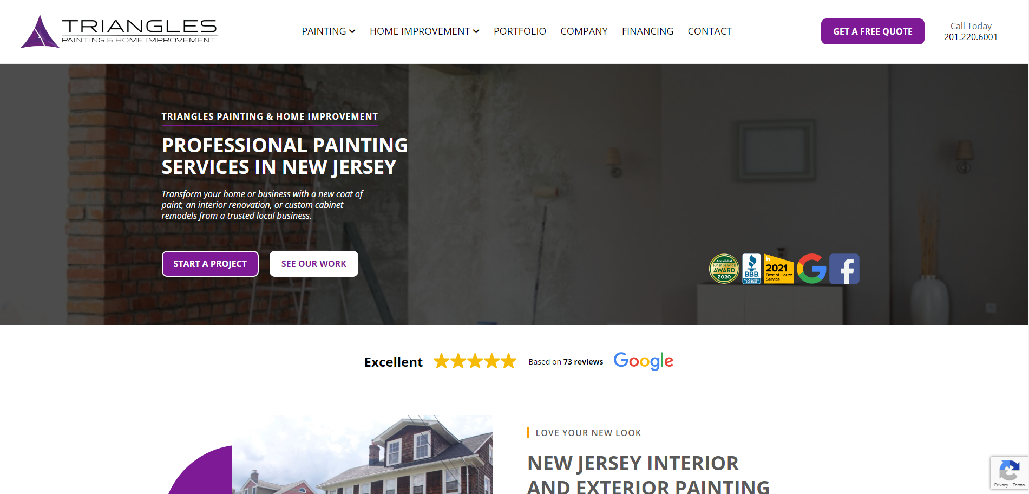1029x494 pixels.
Task: Click the house photo thumbnail
Action: 363,454
